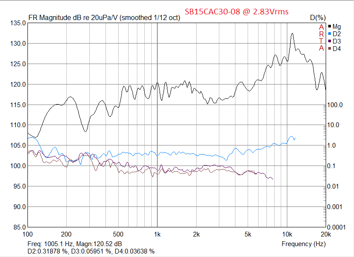Click the magnitude curve peak near 11k

(x=293, y=34)
